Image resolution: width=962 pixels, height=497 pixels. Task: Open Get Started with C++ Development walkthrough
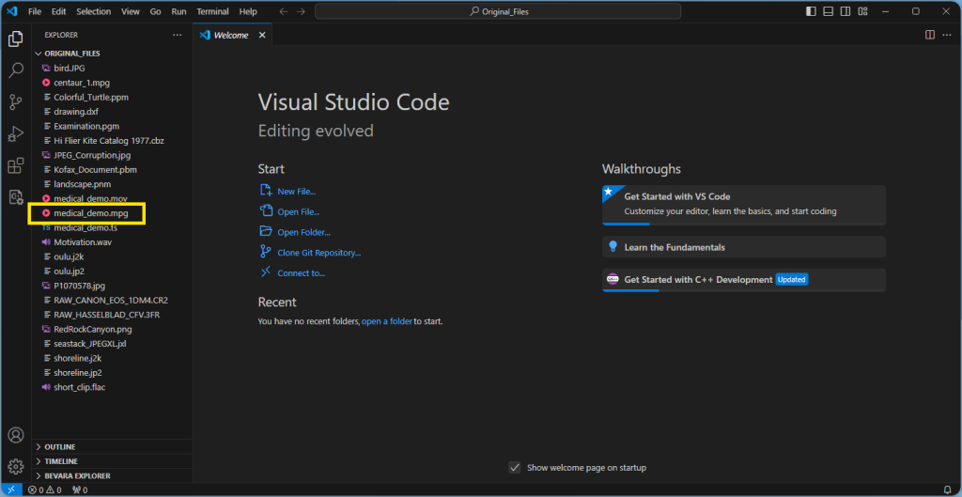point(744,280)
